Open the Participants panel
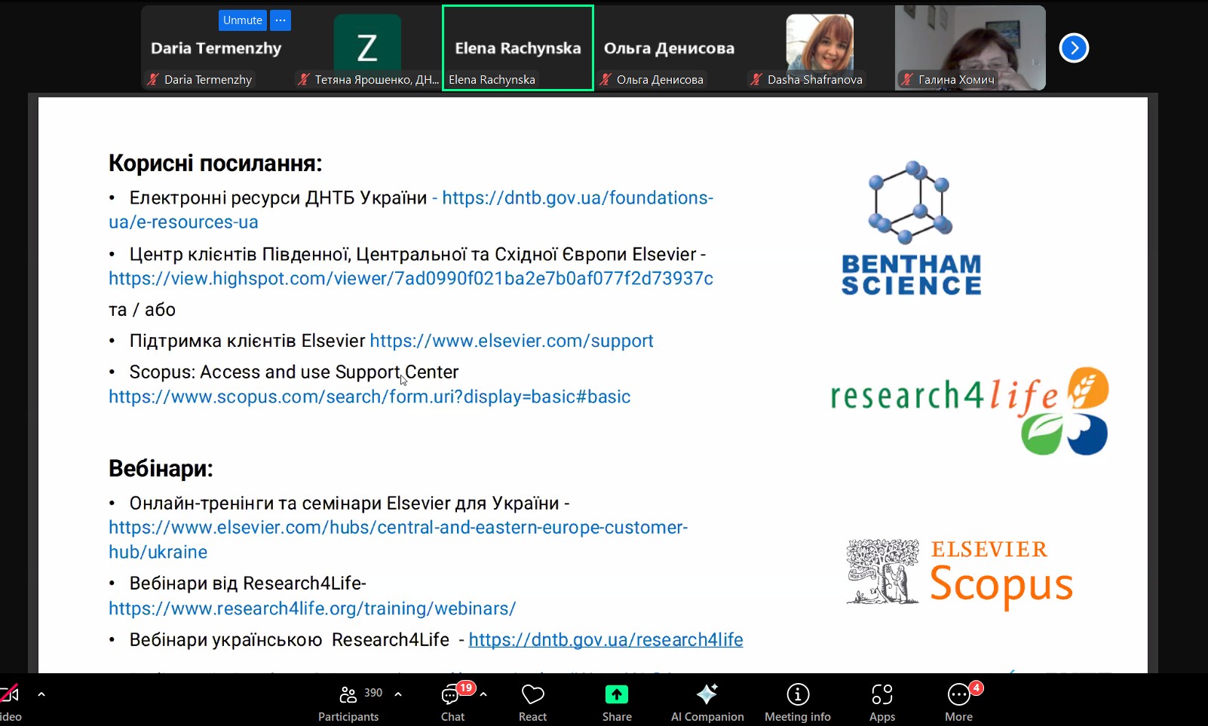1208x726 pixels. coord(348,703)
